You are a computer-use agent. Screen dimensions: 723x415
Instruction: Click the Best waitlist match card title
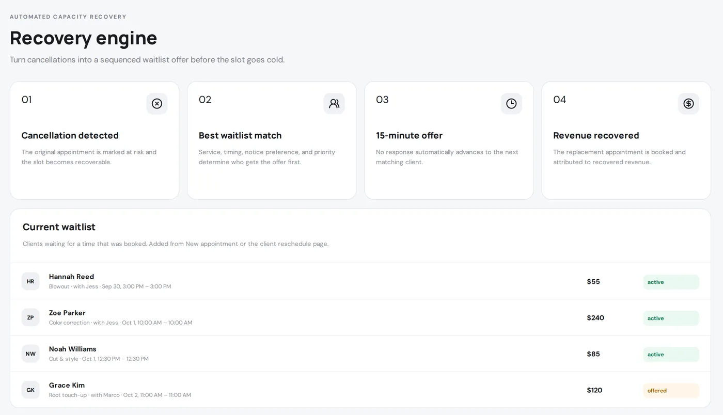click(240, 135)
